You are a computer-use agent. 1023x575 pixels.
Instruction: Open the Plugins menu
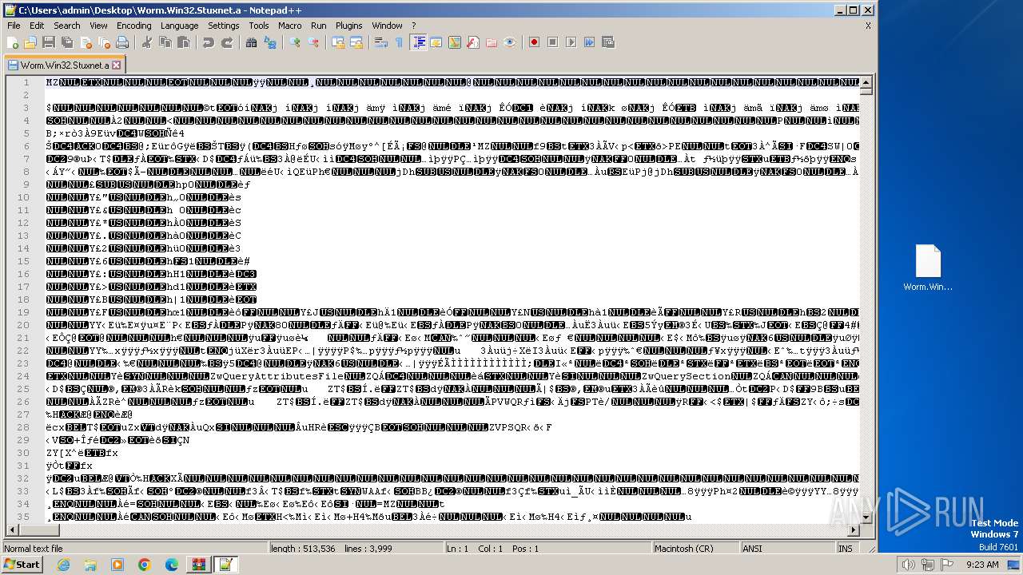pos(349,26)
